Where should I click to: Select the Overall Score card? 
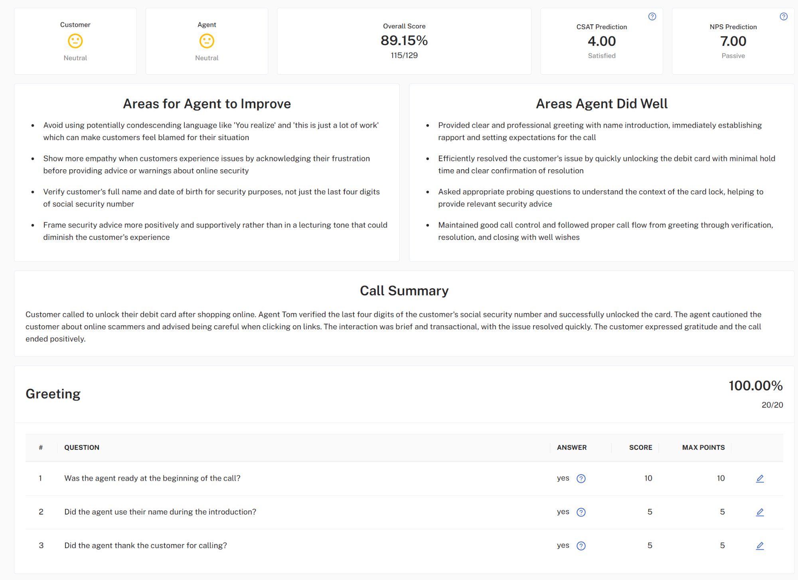pos(404,40)
